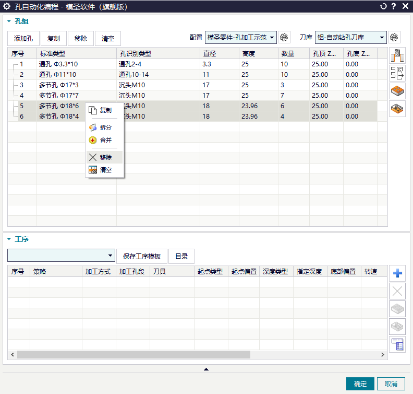Choose 复制 in the context menu
Image resolution: width=413 pixels, height=394 pixels.
[106, 110]
